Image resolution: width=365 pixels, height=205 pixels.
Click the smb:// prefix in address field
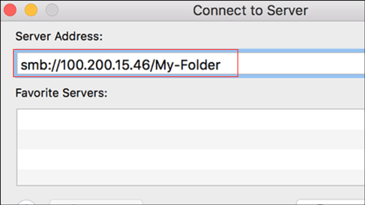tap(40, 65)
